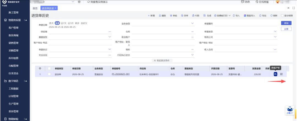Enable the 显示明细 checkbox
297x121 pixels.
pyautogui.click(x=282, y=16)
